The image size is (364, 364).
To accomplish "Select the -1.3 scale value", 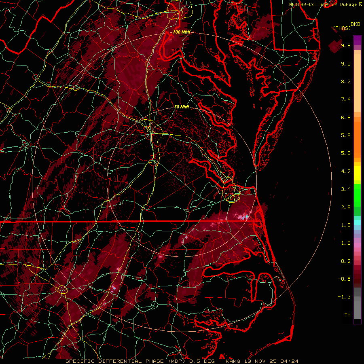I will point(344,297).
